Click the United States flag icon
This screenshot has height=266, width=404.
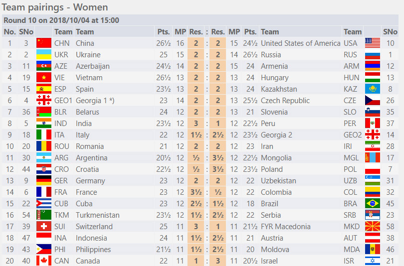(372, 43)
